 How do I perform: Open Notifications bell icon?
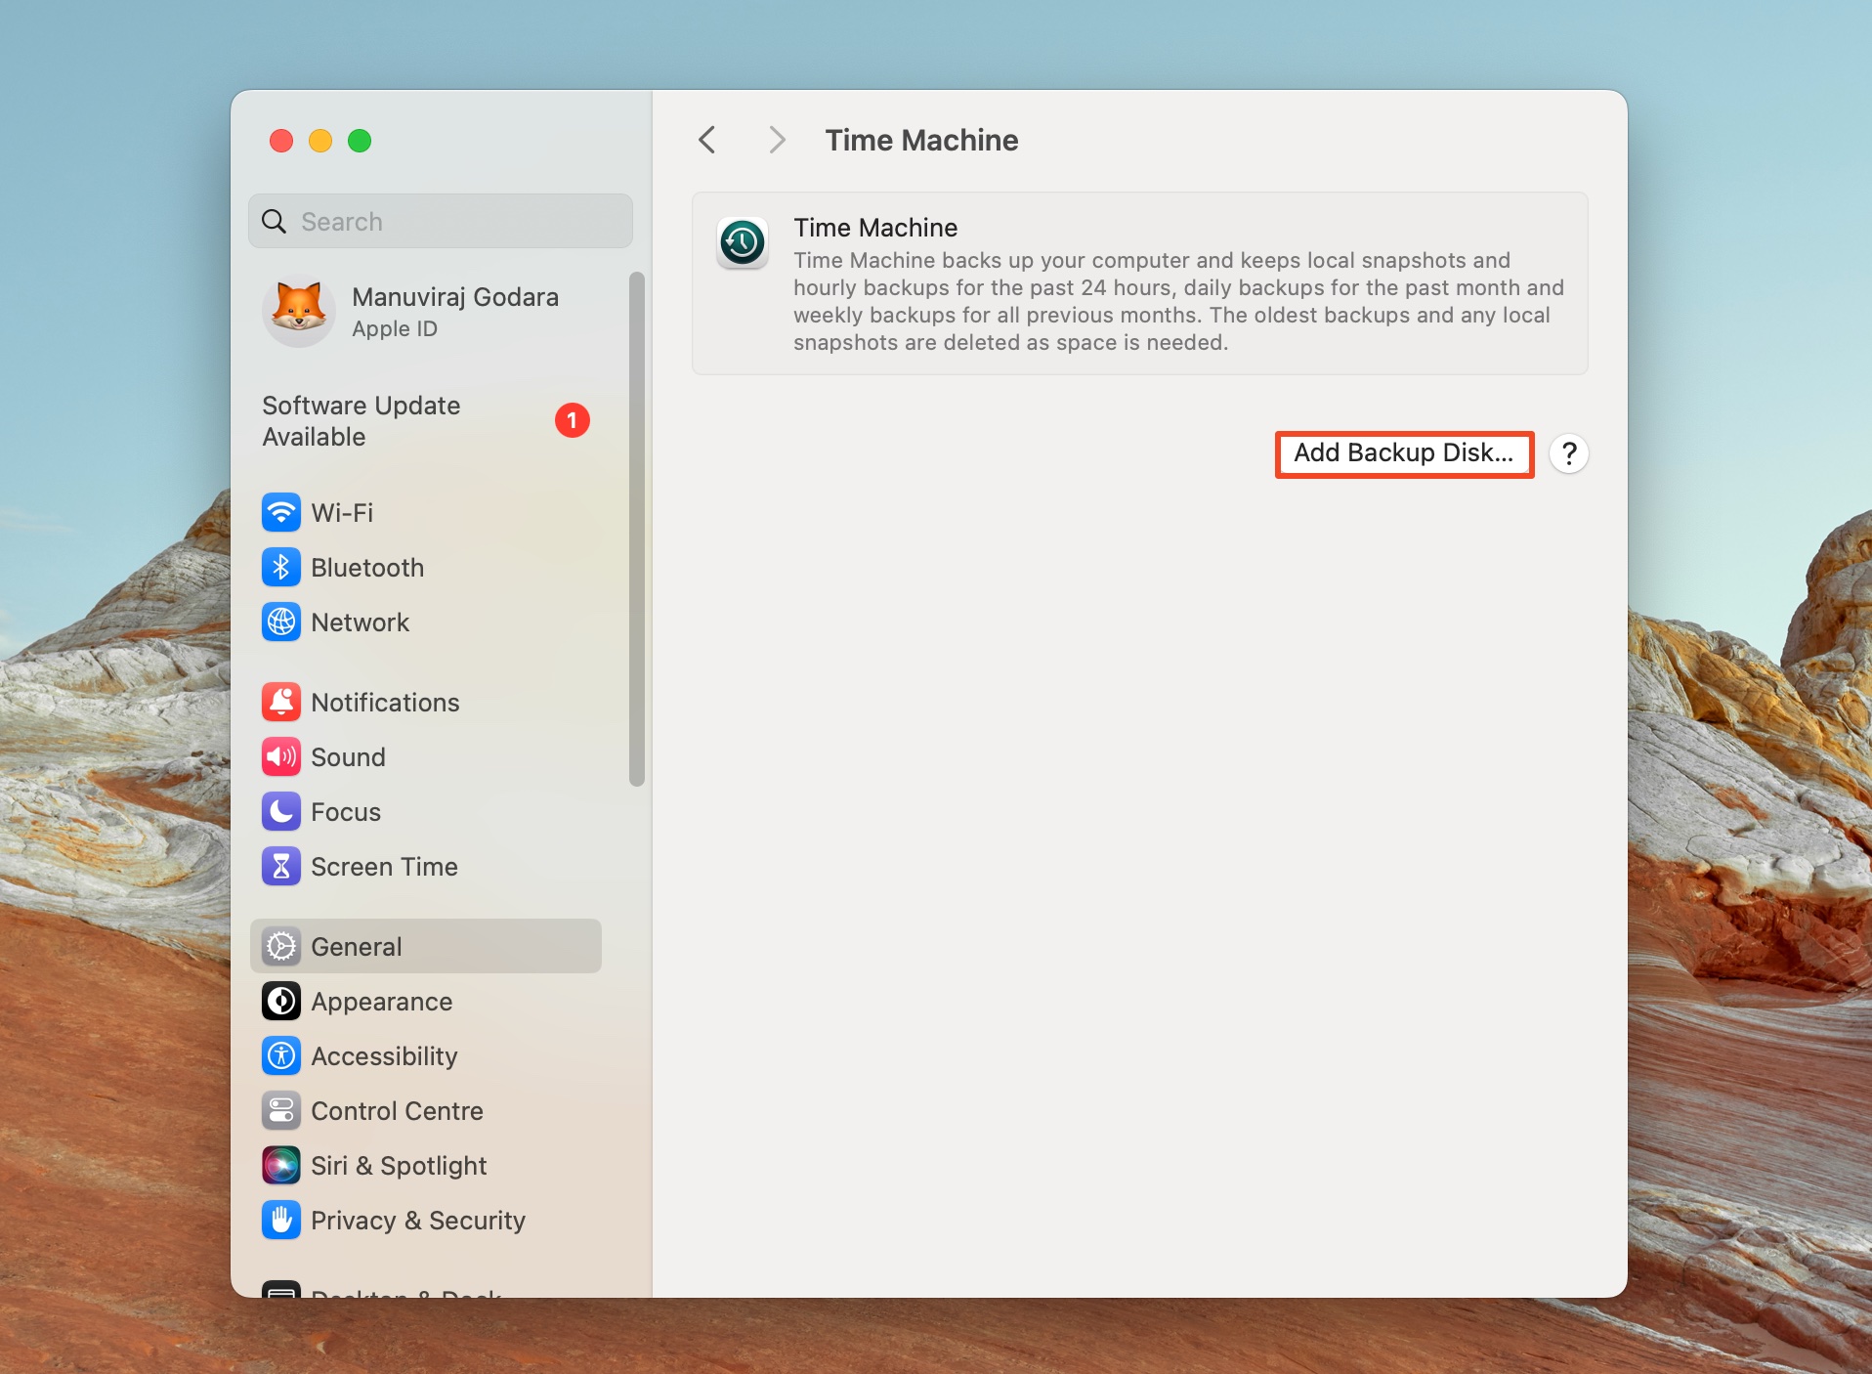(281, 702)
